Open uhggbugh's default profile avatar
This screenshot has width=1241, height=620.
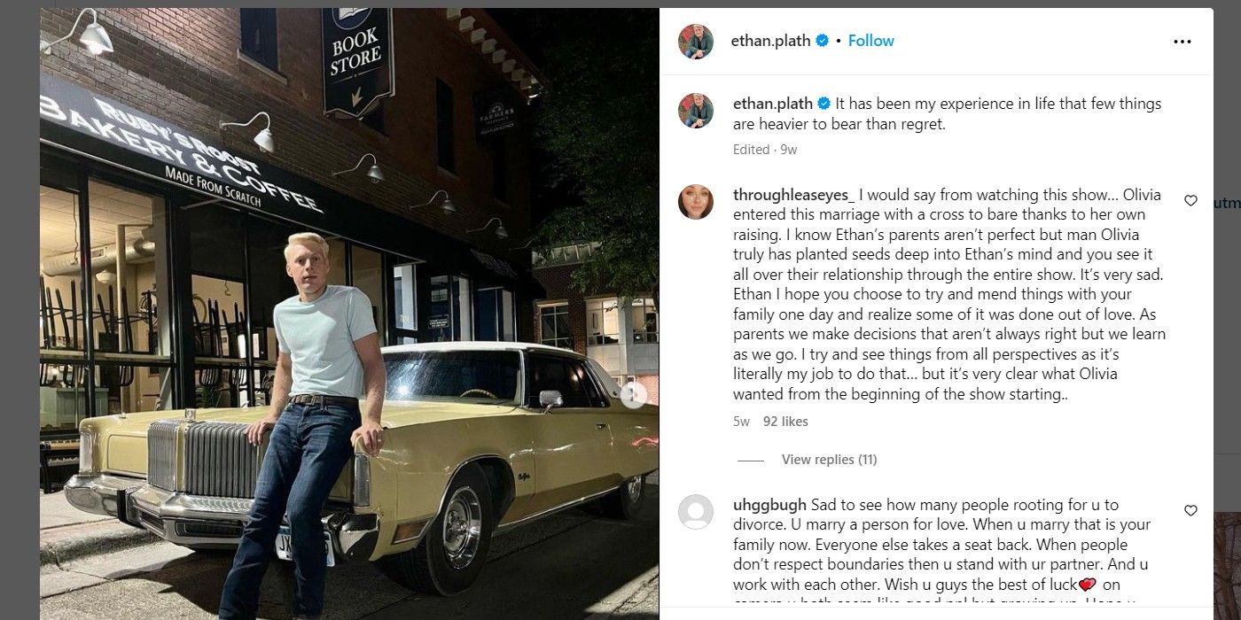click(696, 512)
